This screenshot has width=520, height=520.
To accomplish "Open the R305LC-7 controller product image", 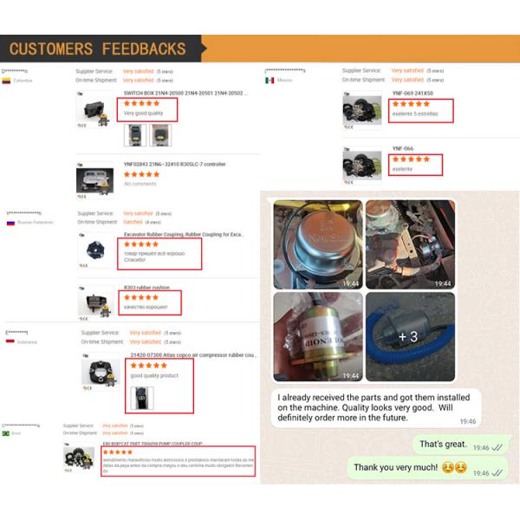I will pos(94,181).
